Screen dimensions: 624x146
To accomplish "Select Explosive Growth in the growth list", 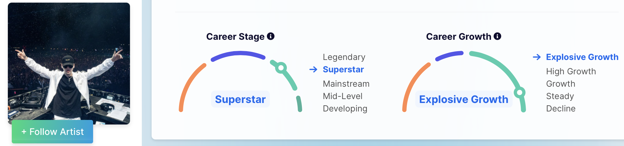I will tap(582, 57).
